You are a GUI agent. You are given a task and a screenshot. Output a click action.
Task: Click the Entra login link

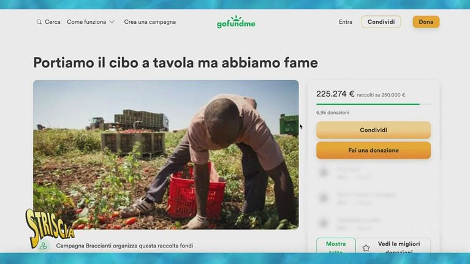tap(346, 22)
